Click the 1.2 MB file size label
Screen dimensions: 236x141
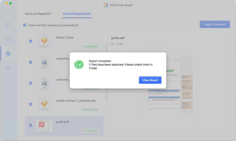tap(119, 44)
